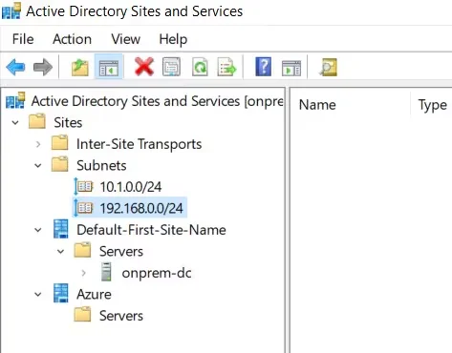Click the Find toolbar icon
Image resolution: width=452 pixels, height=353 pixels.
coord(328,67)
